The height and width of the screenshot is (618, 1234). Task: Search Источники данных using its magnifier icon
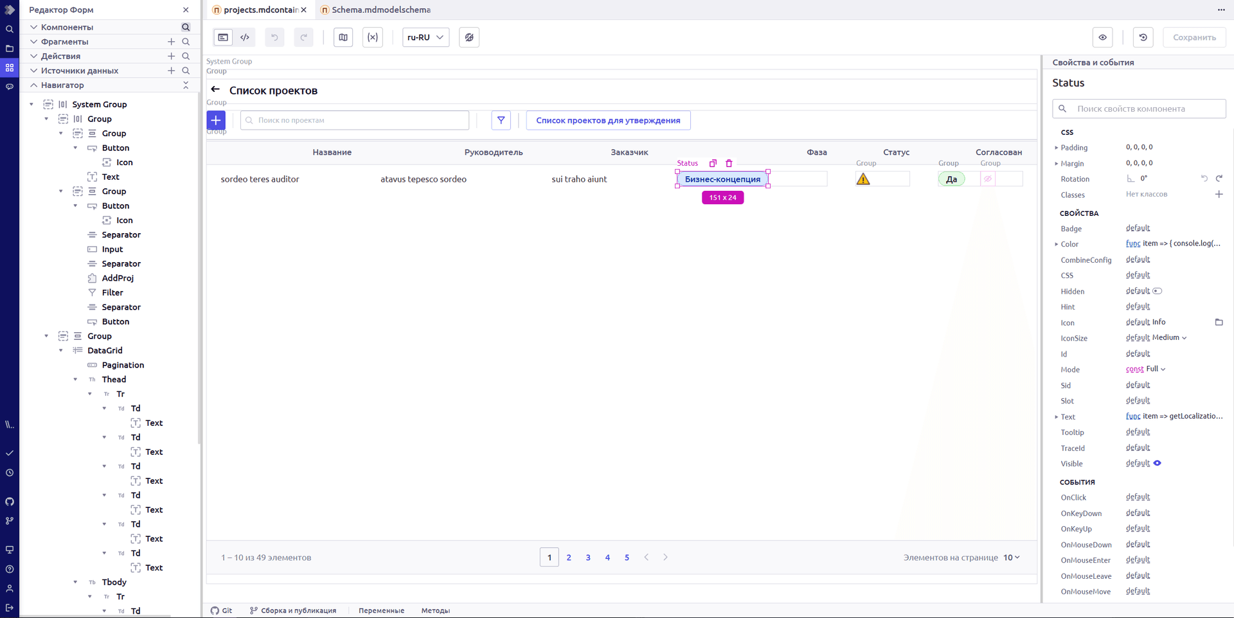pyautogui.click(x=186, y=71)
